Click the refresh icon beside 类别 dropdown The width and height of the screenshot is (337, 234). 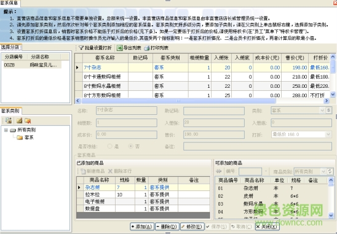[x=328, y=111]
